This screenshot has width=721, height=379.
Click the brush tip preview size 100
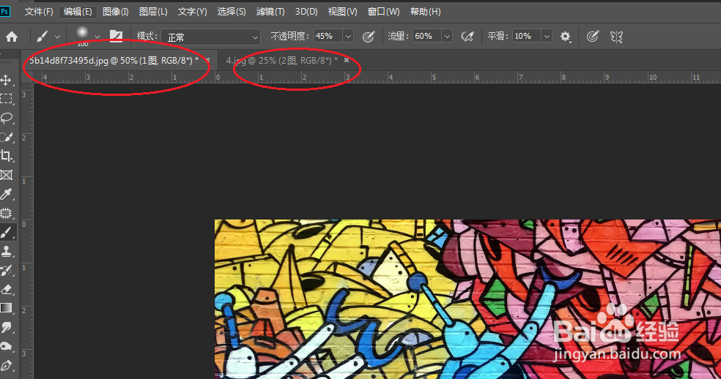(83, 37)
